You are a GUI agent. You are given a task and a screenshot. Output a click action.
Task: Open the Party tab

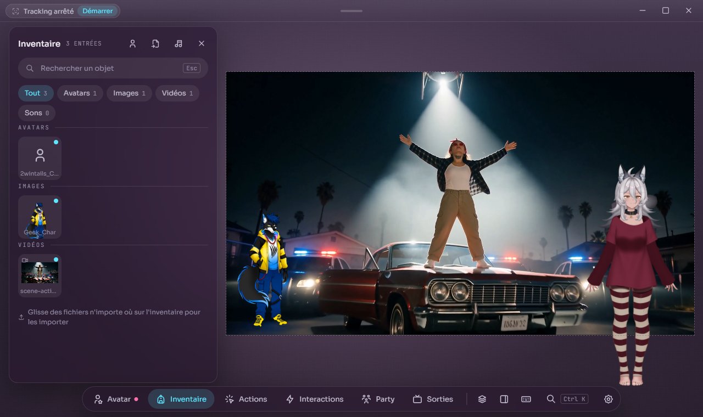pos(378,399)
